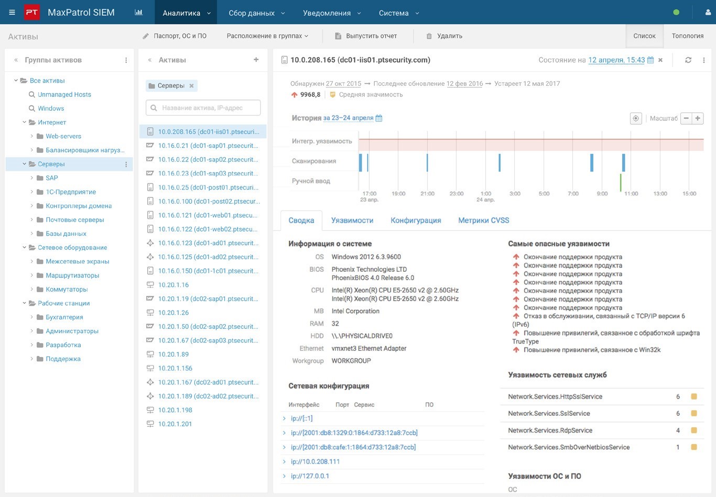
Task: Click the asset name or IP search field
Action: 203,108
